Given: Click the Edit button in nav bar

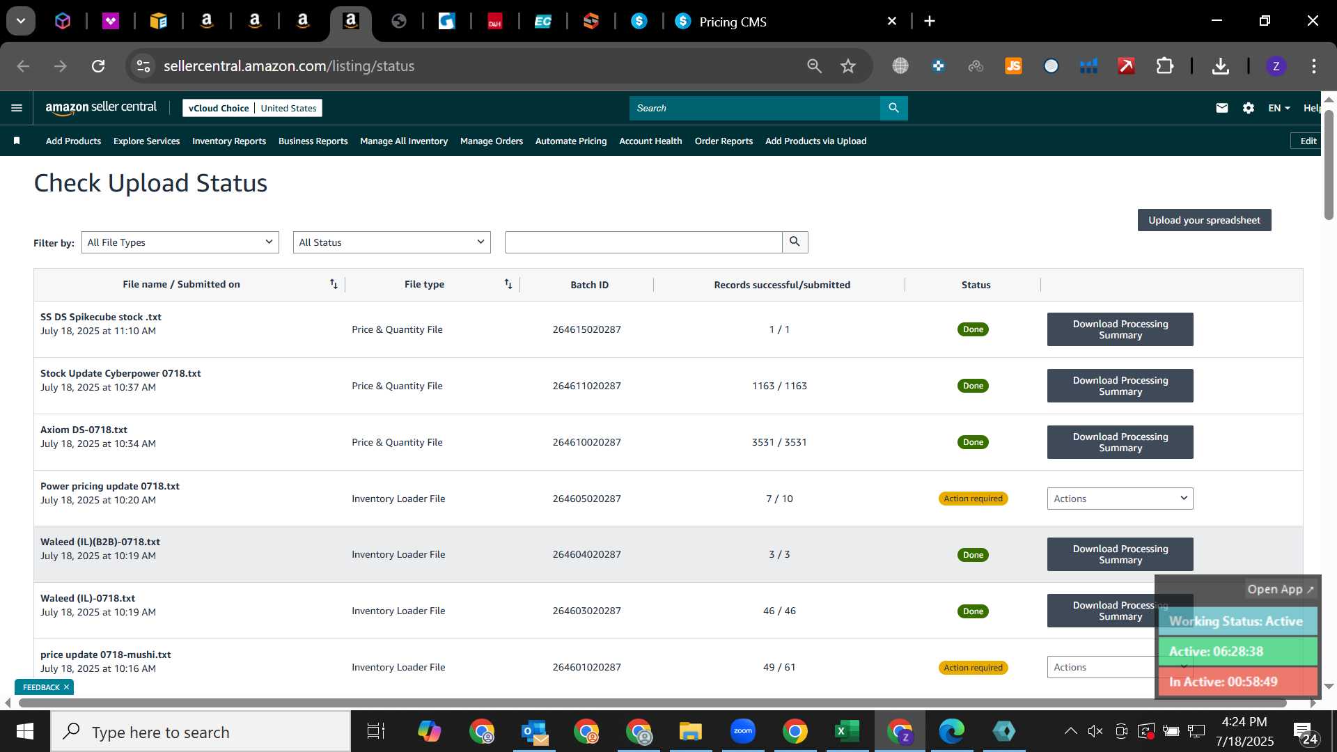Looking at the screenshot, I should click(x=1308, y=141).
